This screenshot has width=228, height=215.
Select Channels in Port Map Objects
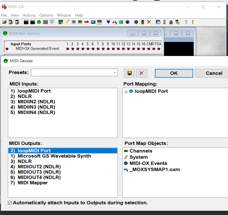pos(141,151)
